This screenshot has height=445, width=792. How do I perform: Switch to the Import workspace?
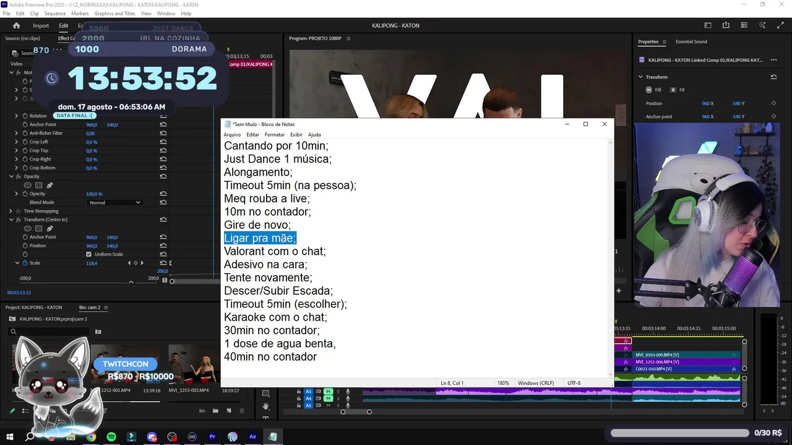click(41, 26)
